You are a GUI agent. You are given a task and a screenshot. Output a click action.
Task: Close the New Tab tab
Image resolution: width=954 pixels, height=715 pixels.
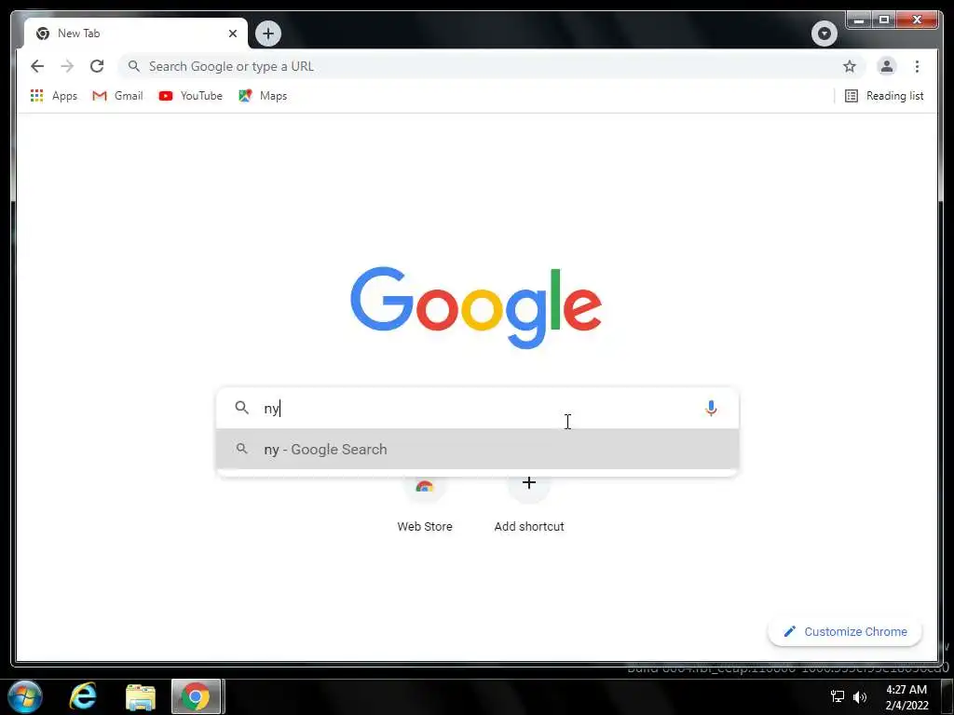click(232, 34)
